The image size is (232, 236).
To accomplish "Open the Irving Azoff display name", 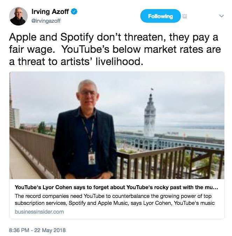I will [50, 12].
